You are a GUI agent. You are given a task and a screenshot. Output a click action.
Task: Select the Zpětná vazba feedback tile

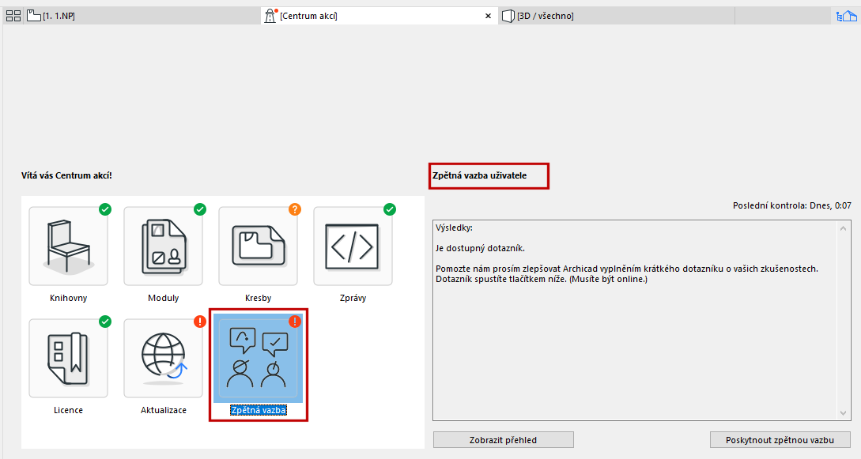pyautogui.click(x=258, y=358)
